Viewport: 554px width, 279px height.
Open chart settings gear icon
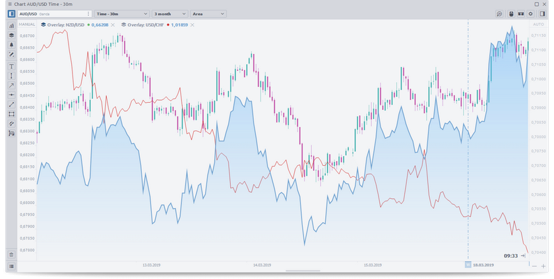[x=531, y=14]
